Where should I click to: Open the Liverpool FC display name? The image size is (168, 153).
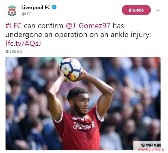(x=36, y=7)
